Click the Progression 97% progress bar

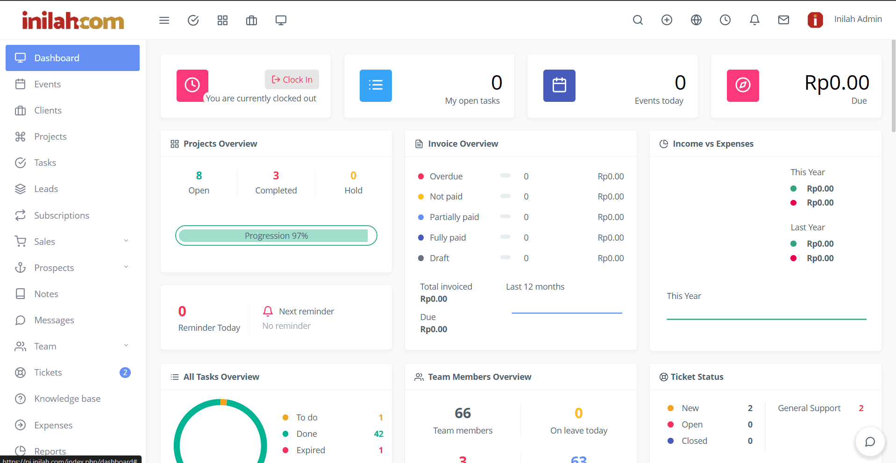pyautogui.click(x=276, y=235)
